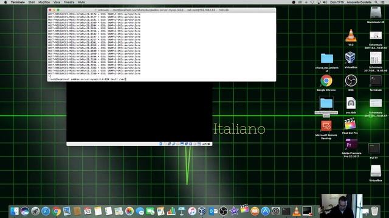Open Calendar in the Dock

pyautogui.click(x=88, y=211)
